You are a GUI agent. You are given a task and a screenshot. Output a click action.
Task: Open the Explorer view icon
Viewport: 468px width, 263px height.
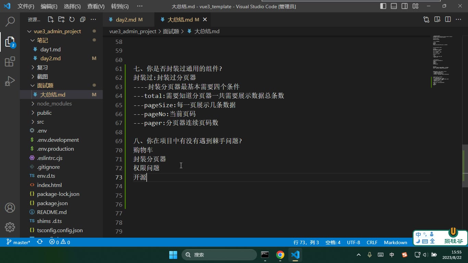pos(10,42)
